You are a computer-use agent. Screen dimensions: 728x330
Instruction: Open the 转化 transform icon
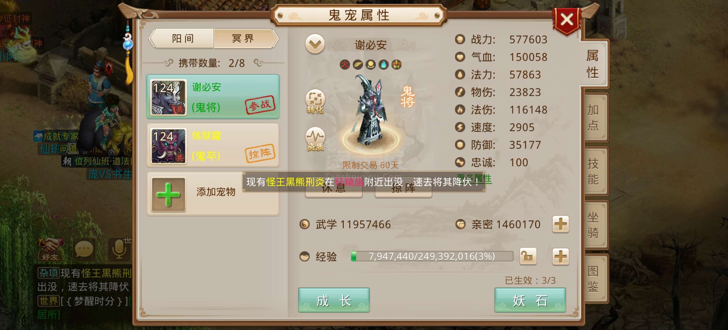[x=315, y=102]
